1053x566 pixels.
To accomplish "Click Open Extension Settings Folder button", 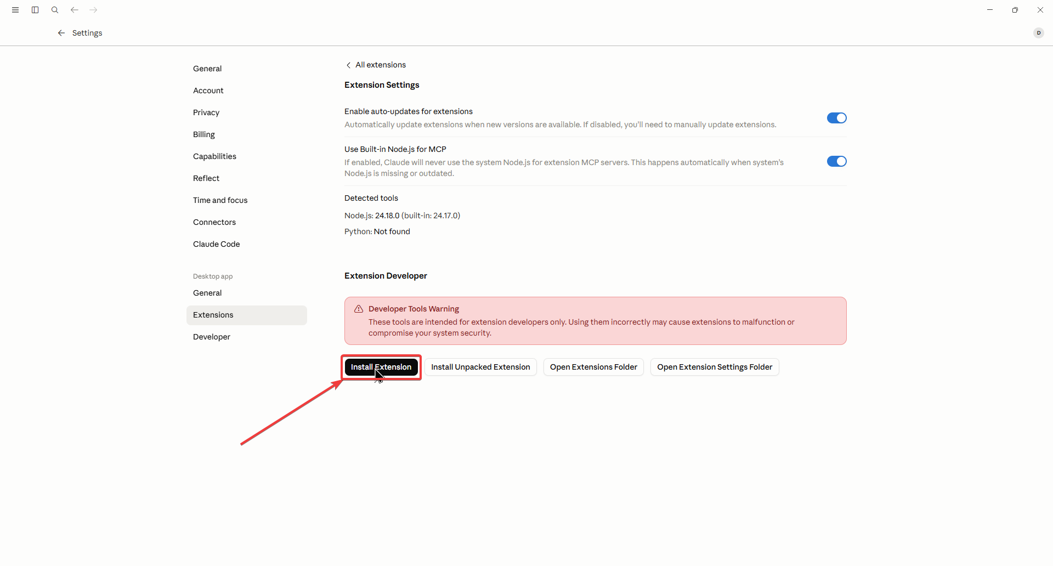I will pyautogui.click(x=715, y=367).
